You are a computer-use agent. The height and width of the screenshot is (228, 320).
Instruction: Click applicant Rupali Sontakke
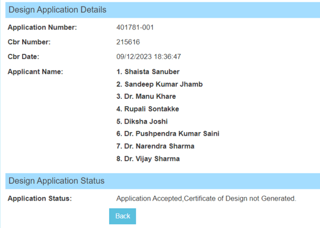[x=152, y=109]
